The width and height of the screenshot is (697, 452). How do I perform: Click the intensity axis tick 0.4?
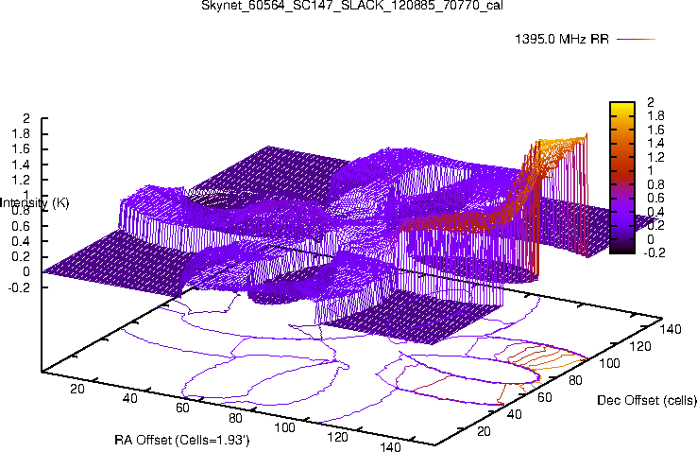21,241
